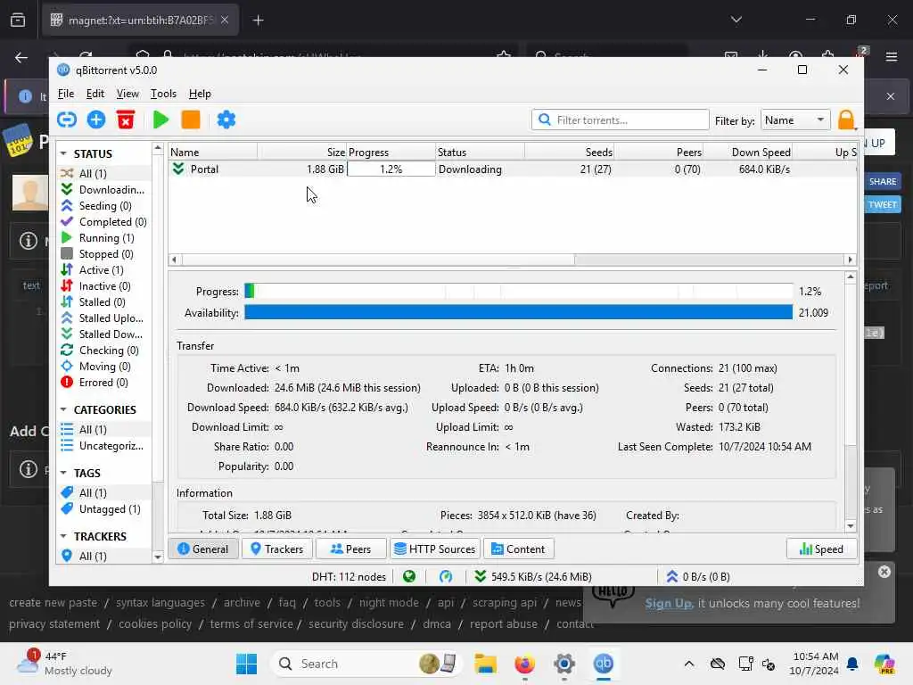Viewport: 913px width, 685px height.
Task: Open File Explorer from the taskbar
Action: coord(485,664)
